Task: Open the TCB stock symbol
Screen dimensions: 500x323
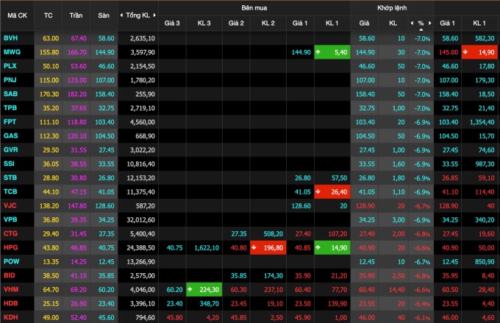Action: click(x=10, y=192)
